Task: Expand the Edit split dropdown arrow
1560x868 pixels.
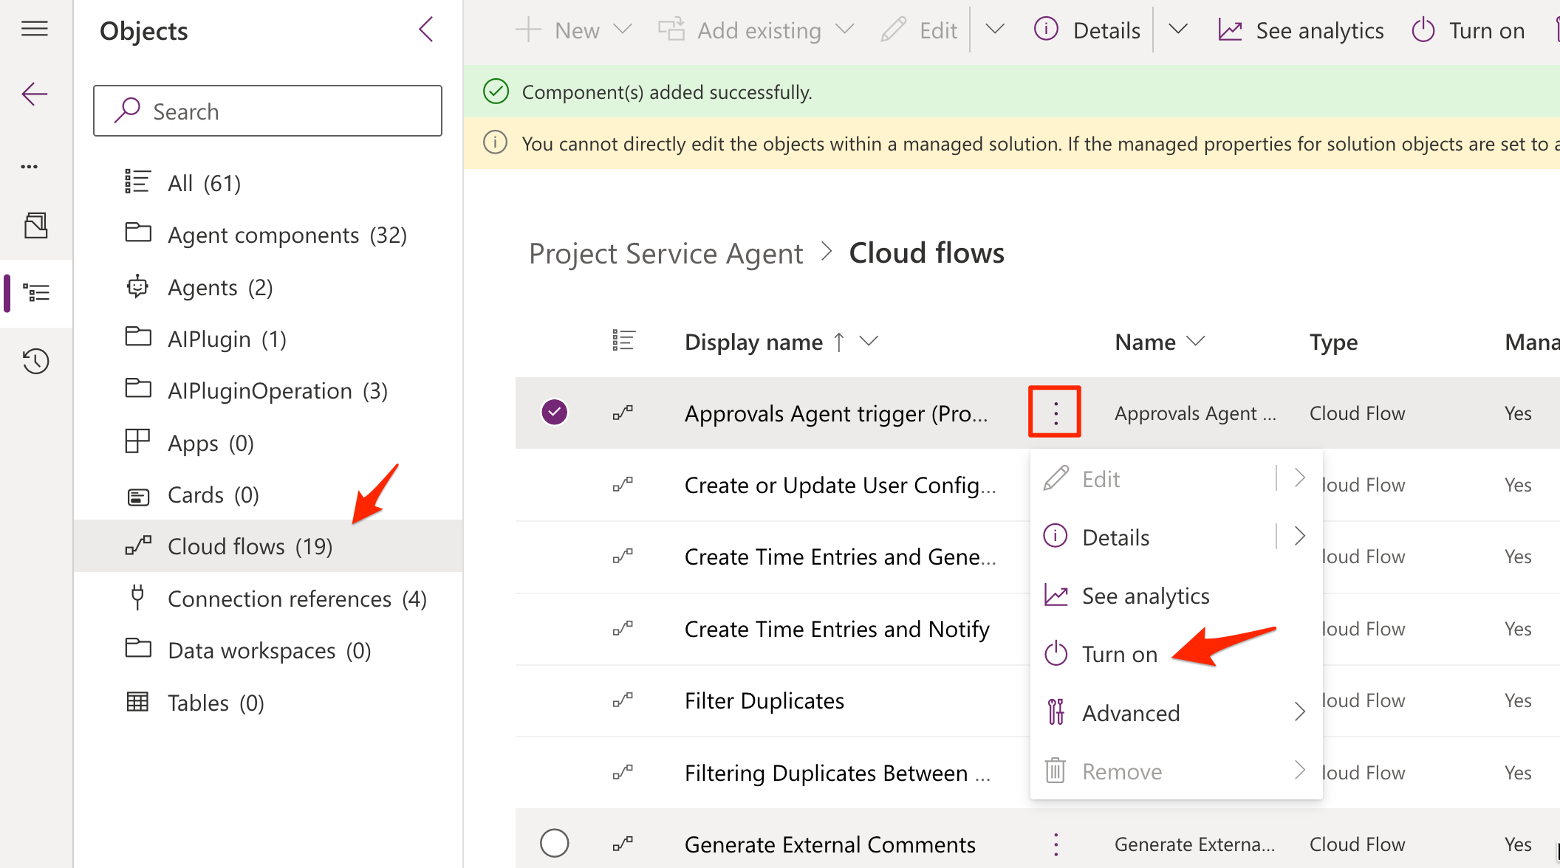Action: tap(995, 30)
